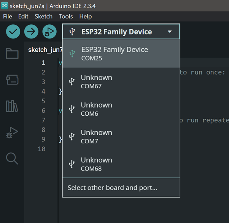Select ESP32 Family Device on COM25
Screen dimensions: 229x223
click(121, 54)
